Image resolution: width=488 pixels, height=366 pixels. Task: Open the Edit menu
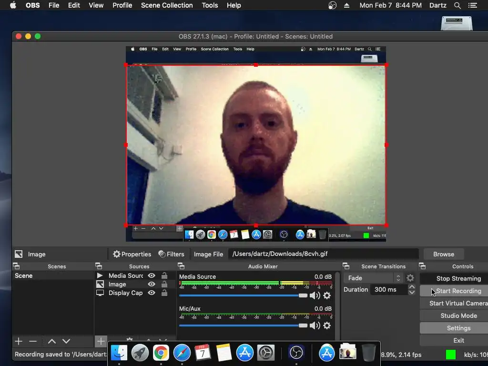(74, 5)
